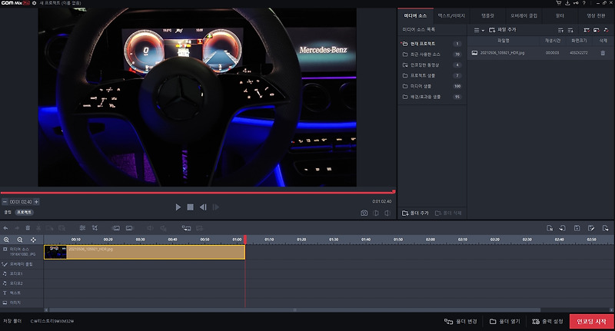
Task: Click the 파일 추가 button
Action: [502, 30]
